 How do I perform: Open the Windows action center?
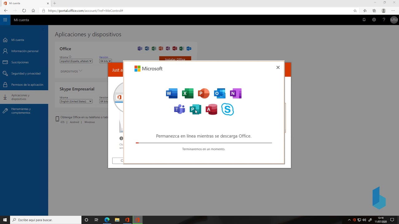pos(392,220)
